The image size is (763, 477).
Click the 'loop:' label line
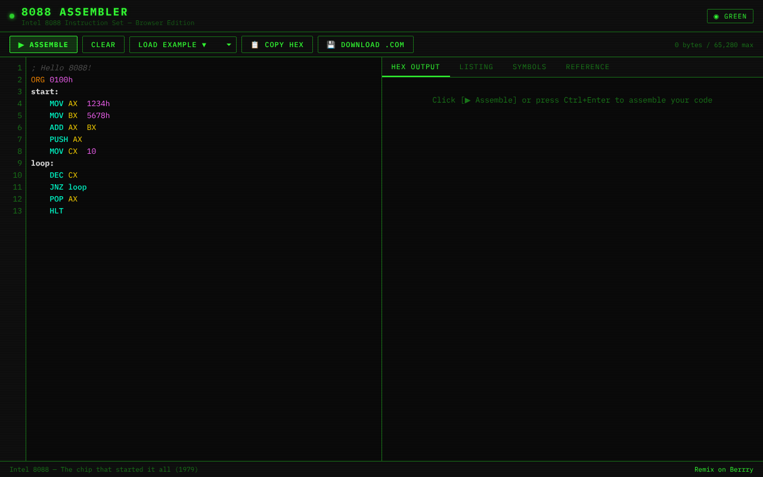pos(42,163)
